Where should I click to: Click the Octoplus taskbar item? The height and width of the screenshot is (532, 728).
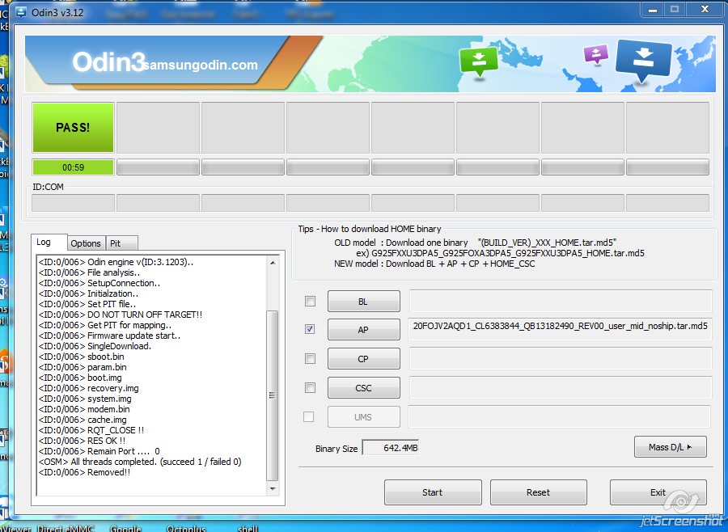click(186, 528)
